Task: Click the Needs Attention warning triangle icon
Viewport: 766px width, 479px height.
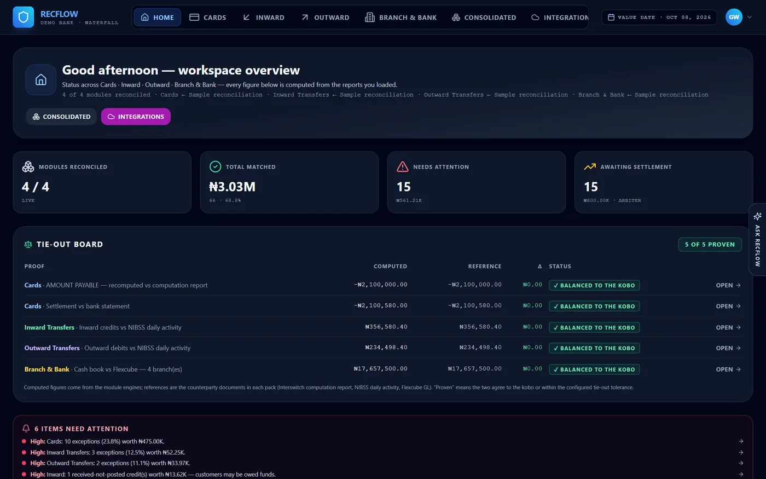Action: [x=403, y=166]
